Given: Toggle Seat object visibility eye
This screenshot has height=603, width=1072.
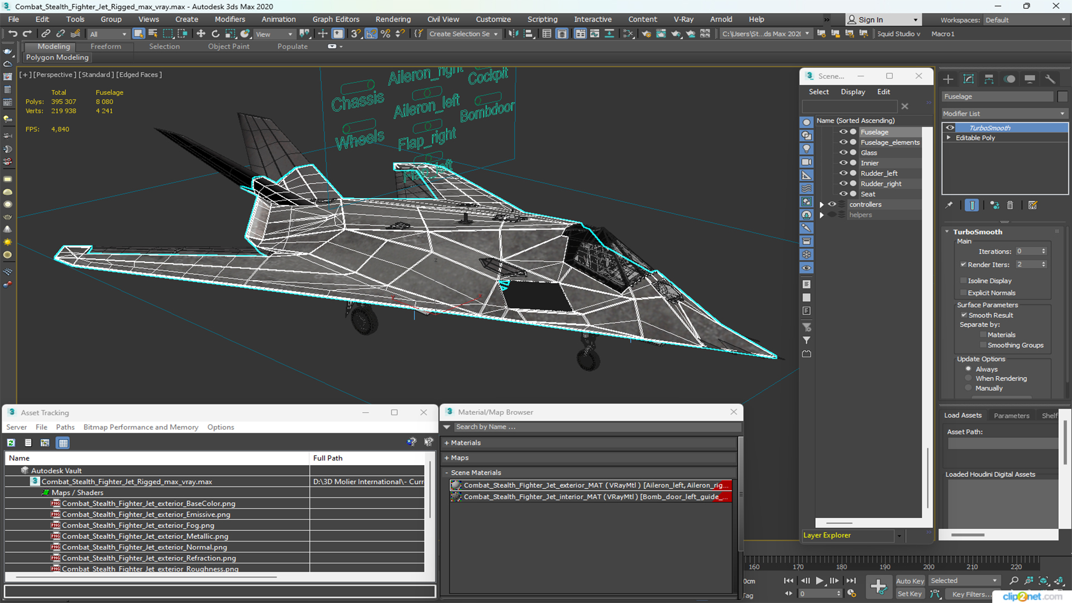Looking at the screenshot, I should (x=843, y=194).
